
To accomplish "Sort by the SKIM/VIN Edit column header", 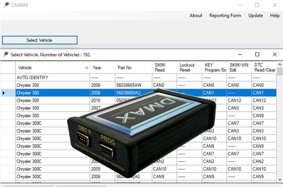I will coord(239,68).
